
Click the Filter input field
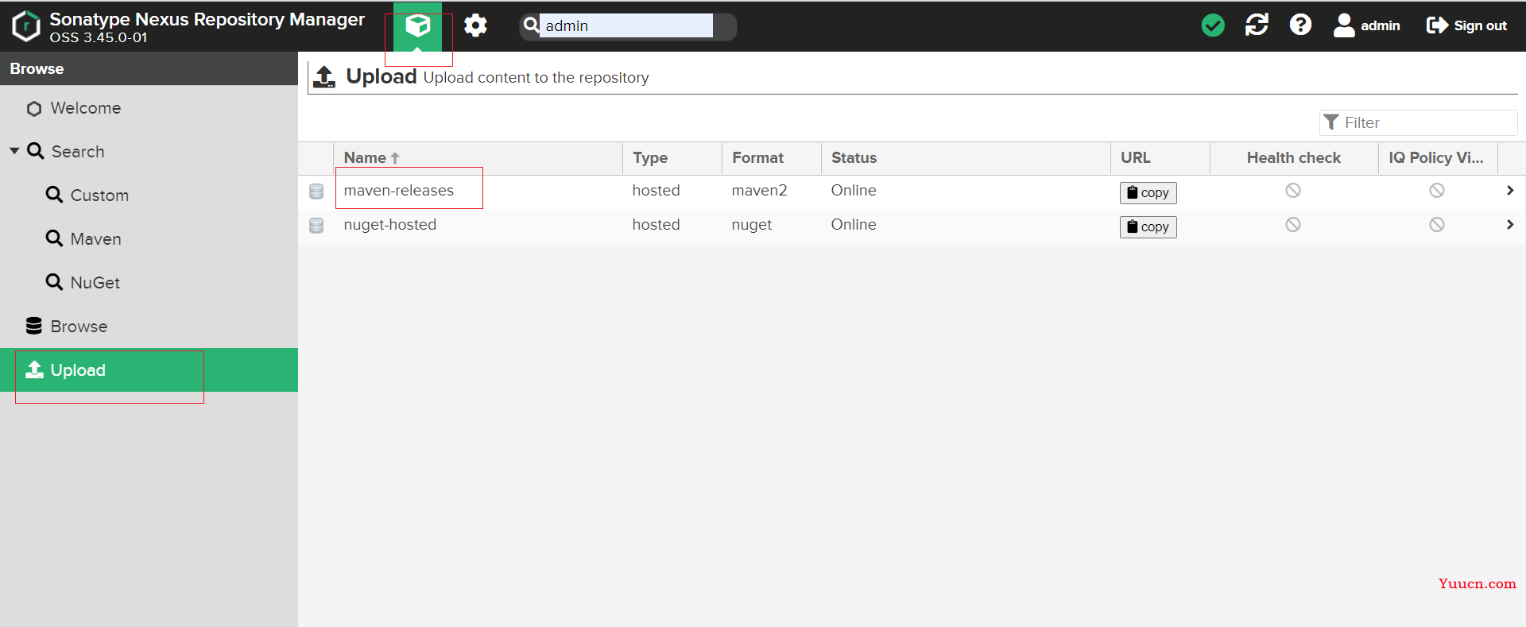click(x=1419, y=122)
